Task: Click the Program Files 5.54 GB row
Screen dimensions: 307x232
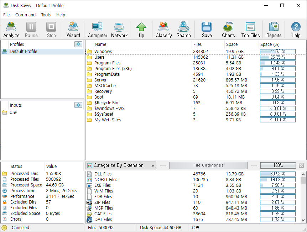Action: (196, 63)
